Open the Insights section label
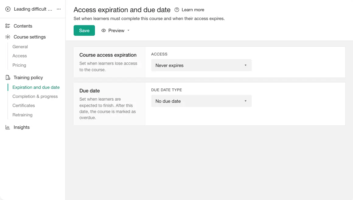Screen dimensions: 353x200 22,127
